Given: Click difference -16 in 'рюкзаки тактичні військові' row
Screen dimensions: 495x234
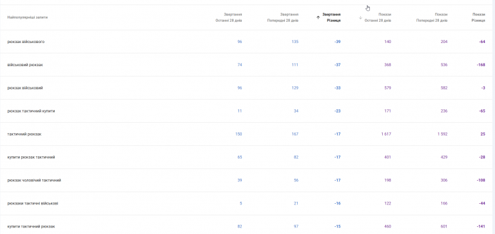Looking at the screenshot, I should click(338, 203).
